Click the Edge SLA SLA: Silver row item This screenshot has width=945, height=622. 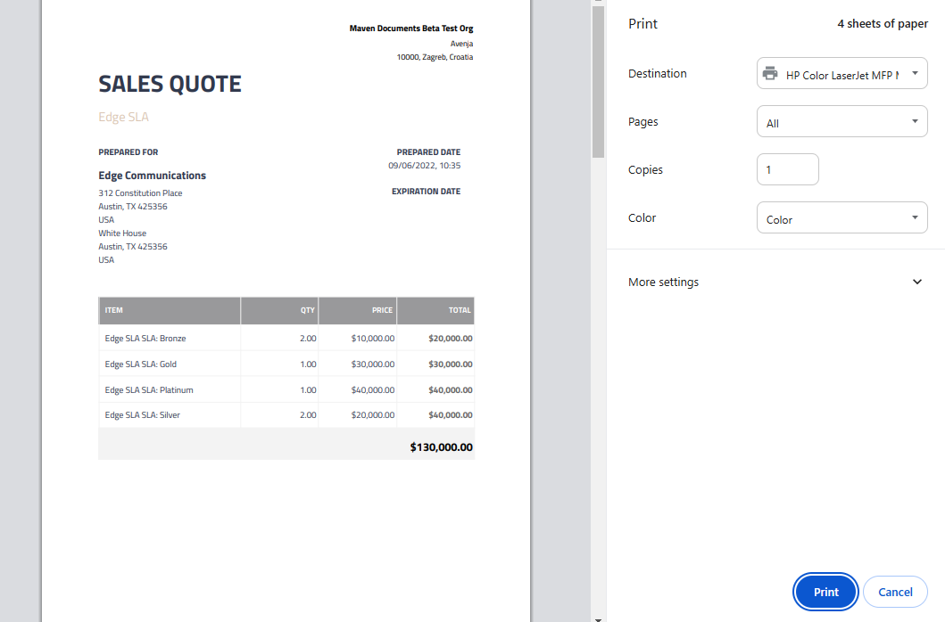pos(142,415)
